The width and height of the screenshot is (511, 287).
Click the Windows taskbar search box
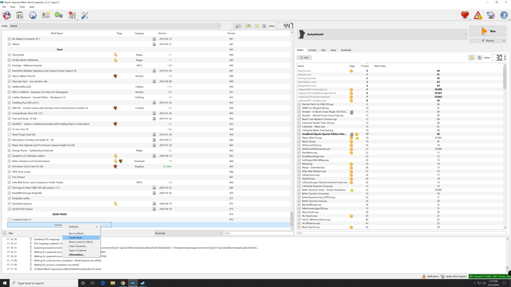44,283
